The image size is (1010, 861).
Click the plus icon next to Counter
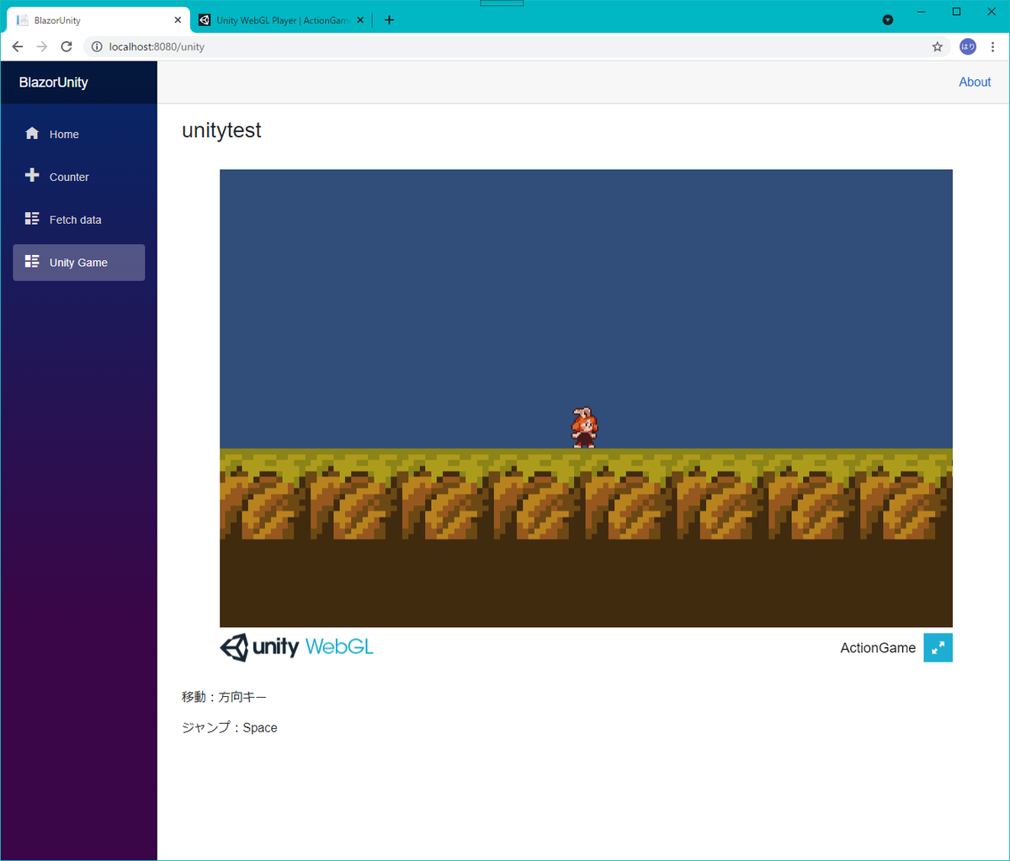point(32,176)
